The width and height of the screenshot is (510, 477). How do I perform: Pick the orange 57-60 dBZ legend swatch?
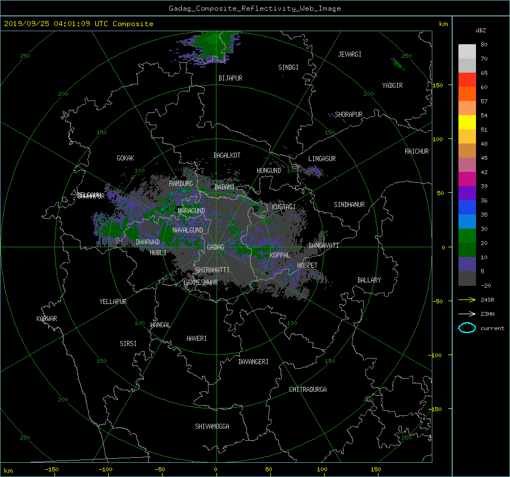(467, 94)
